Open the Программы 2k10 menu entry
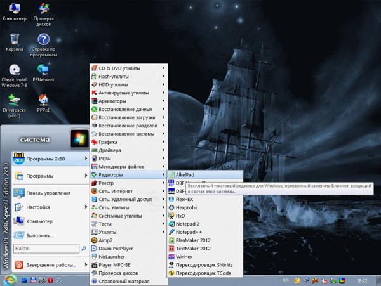Image resolution: width=381 pixels, height=286 pixels. point(48,158)
